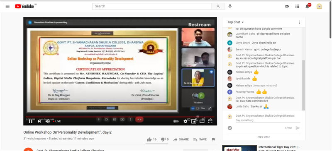The height and width of the screenshot is (151, 332).
Task: Click the report flag icon
Action: coord(213,139)
